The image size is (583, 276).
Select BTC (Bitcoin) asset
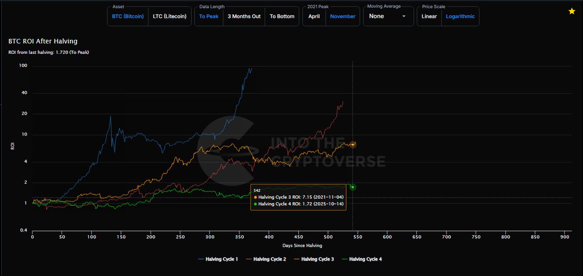(x=128, y=16)
